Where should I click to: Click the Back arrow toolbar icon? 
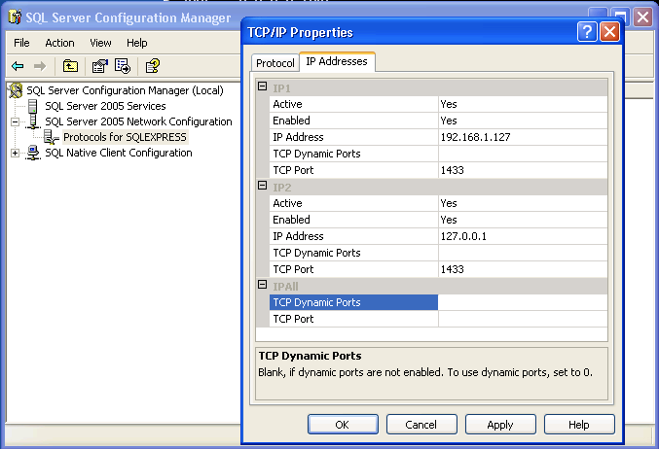(x=18, y=66)
